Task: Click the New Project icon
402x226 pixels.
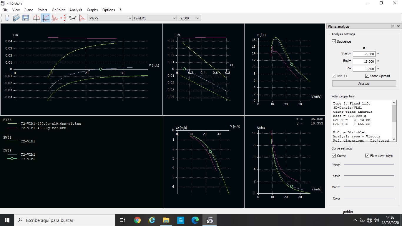Action: point(7,18)
